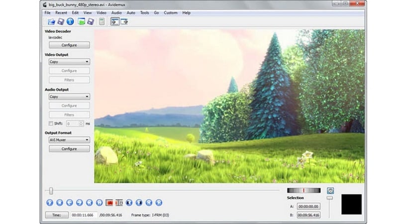The image size is (398, 224).
Task: Click 'Frame type: I-FRM (03)' text
Action: [x=150, y=215]
